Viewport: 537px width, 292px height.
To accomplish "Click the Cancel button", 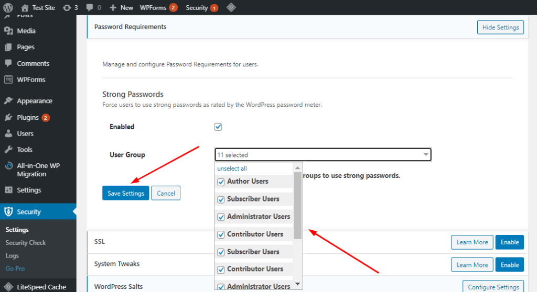I will pos(166,193).
